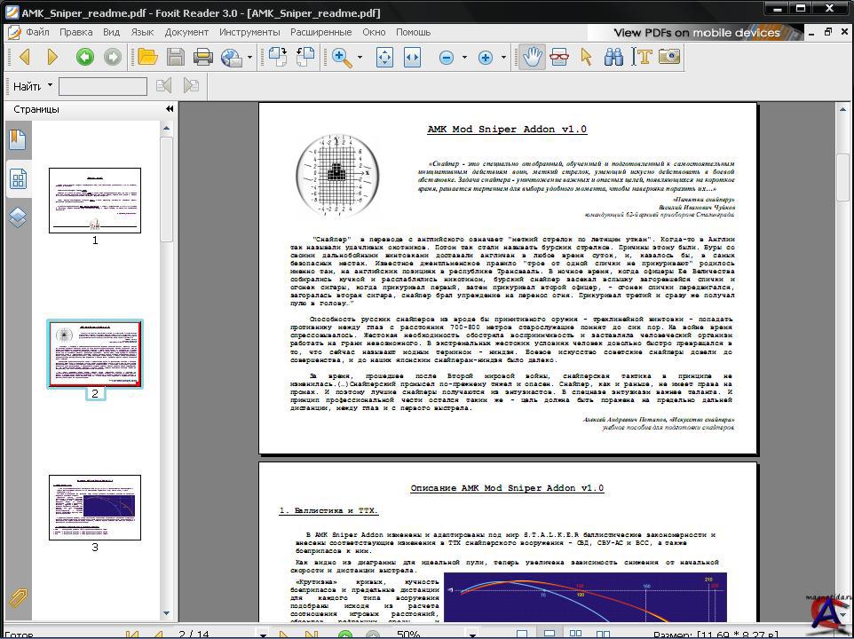The height and width of the screenshot is (639, 854).
Task: Expand the Найти search options dropdown
Action: pos(51,86)
